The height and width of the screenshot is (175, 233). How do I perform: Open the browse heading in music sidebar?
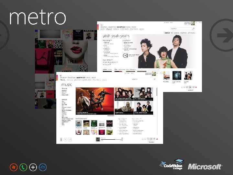point(64,88)
